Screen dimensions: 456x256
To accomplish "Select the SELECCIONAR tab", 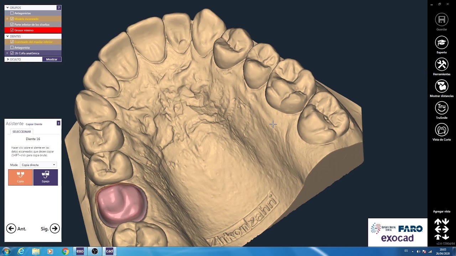I will click(x=22, y=132).
